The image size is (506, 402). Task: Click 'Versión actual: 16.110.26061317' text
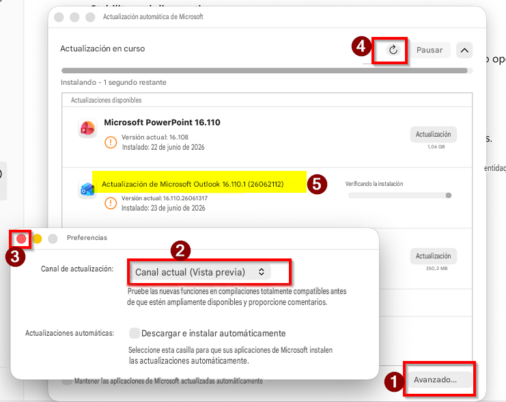[x=165, y=198]
